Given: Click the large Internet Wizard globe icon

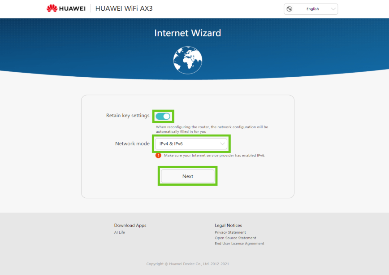Looking at the screenshot, I should pos(188,60).
